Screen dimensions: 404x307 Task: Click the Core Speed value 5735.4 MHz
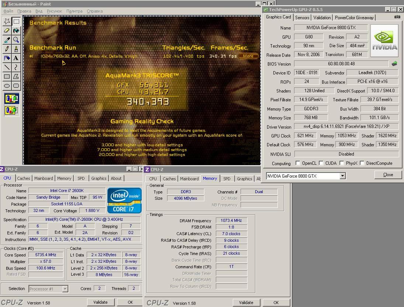pos(46,255)
